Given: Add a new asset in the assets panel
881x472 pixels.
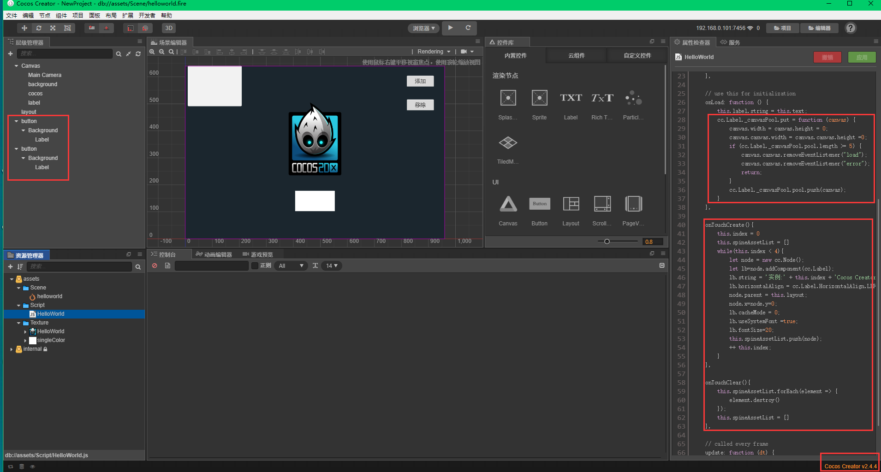Looking at the screenshot, I should [10, 267].
